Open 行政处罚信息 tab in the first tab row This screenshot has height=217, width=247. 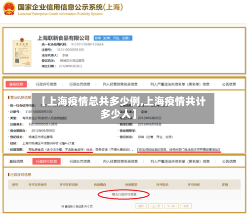tap(80, 85)
